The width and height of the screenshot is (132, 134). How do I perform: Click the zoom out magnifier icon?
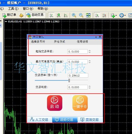point(81,15)
